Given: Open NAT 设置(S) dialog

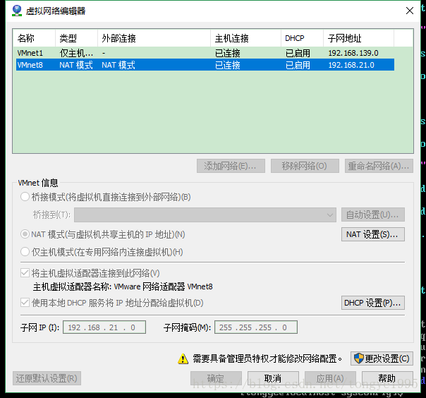Looking at the screenshot, I should [x=372, y=234].
